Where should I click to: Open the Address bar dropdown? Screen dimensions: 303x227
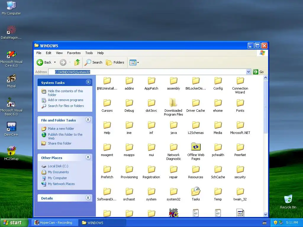pos(248,72)
